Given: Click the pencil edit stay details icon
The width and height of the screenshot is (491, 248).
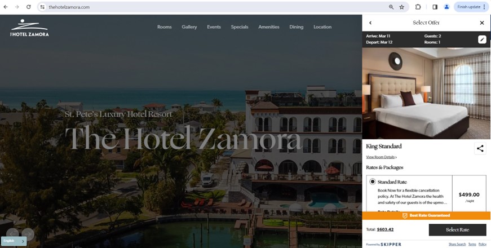Looking at the screenshot, I should [x=482, y=39].
